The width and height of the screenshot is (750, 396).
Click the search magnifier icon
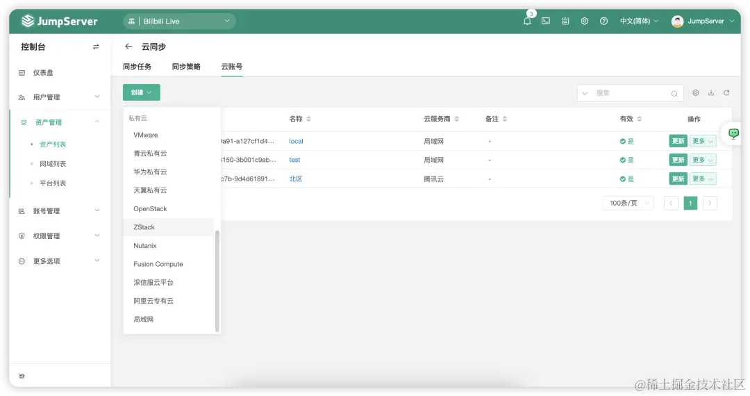point(674,93)
